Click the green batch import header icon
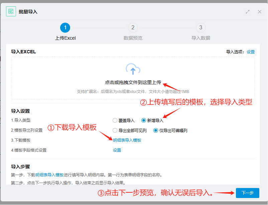268x205 pixels. point(11,11)
